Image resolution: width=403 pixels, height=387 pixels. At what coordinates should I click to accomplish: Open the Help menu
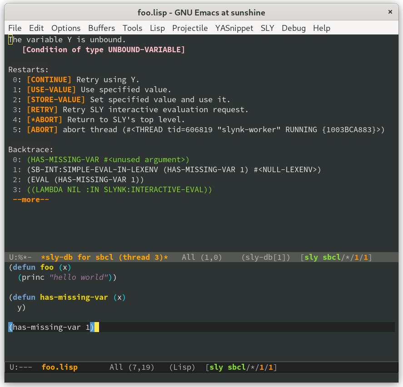(x=322, y=28)
